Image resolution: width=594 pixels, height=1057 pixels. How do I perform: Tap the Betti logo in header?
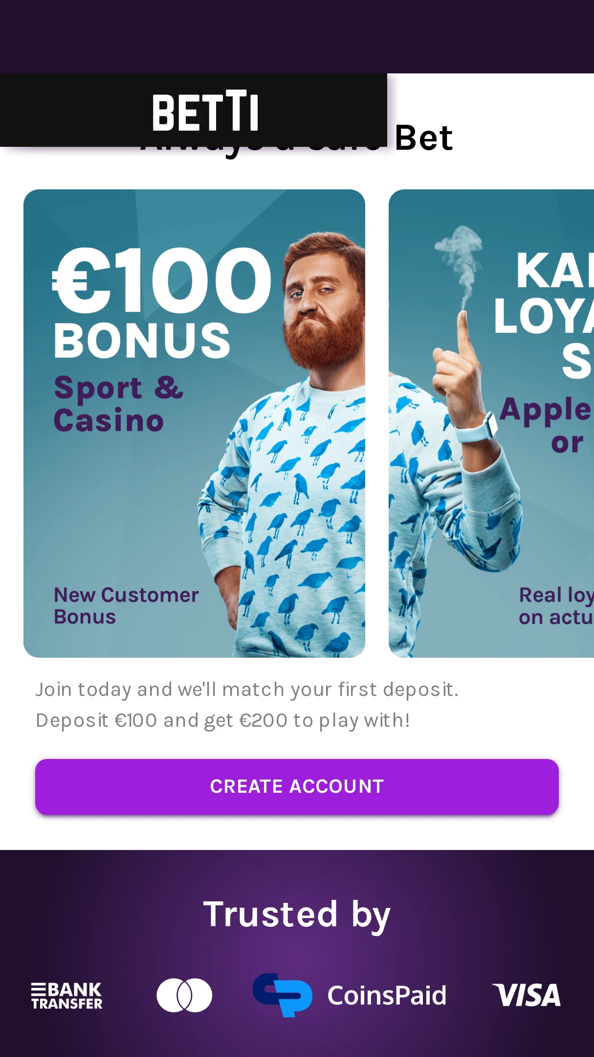click(x=205, y=112)
